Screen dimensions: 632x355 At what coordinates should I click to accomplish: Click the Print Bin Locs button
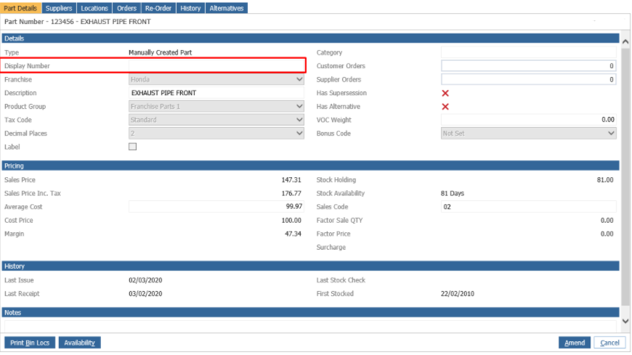point(30,343)
